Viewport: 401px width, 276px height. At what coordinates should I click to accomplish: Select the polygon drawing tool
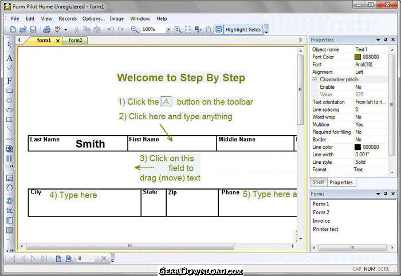coord(9,120)
